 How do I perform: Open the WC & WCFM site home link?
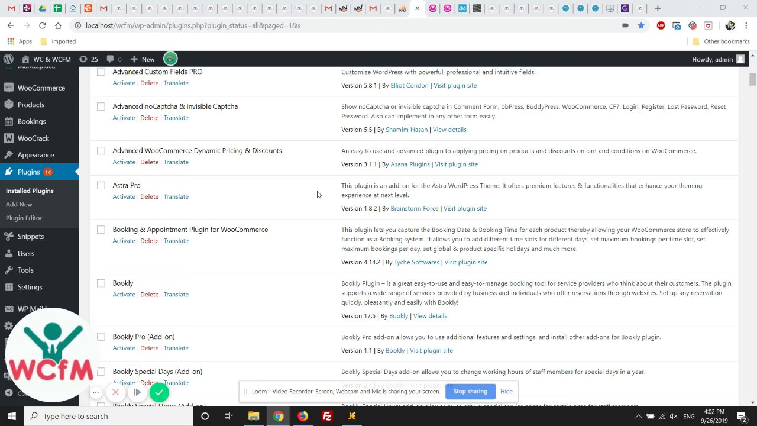tap(46, 59)
